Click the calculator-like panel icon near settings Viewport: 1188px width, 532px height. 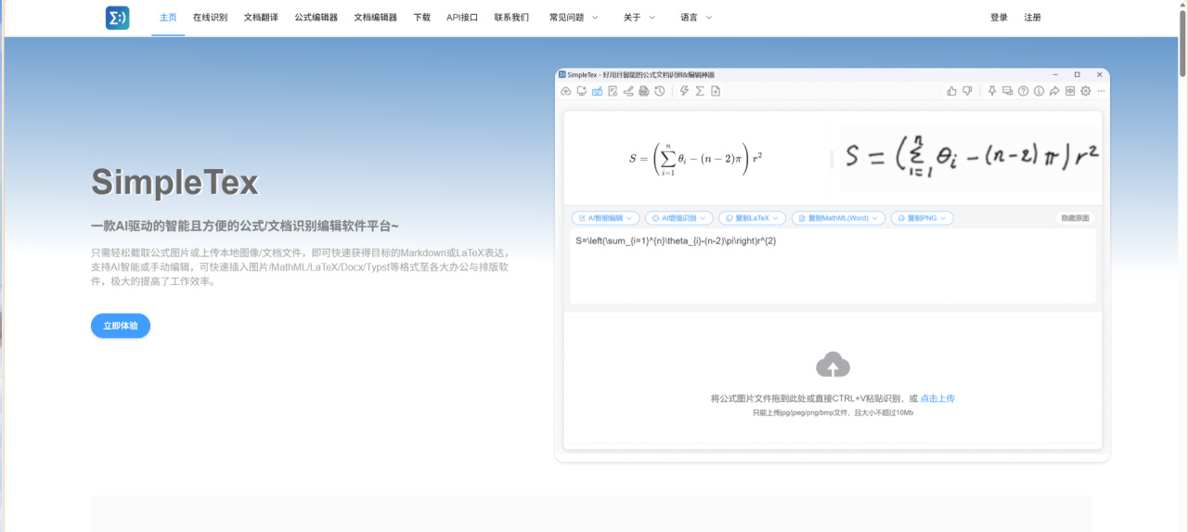pos(1070,91)
